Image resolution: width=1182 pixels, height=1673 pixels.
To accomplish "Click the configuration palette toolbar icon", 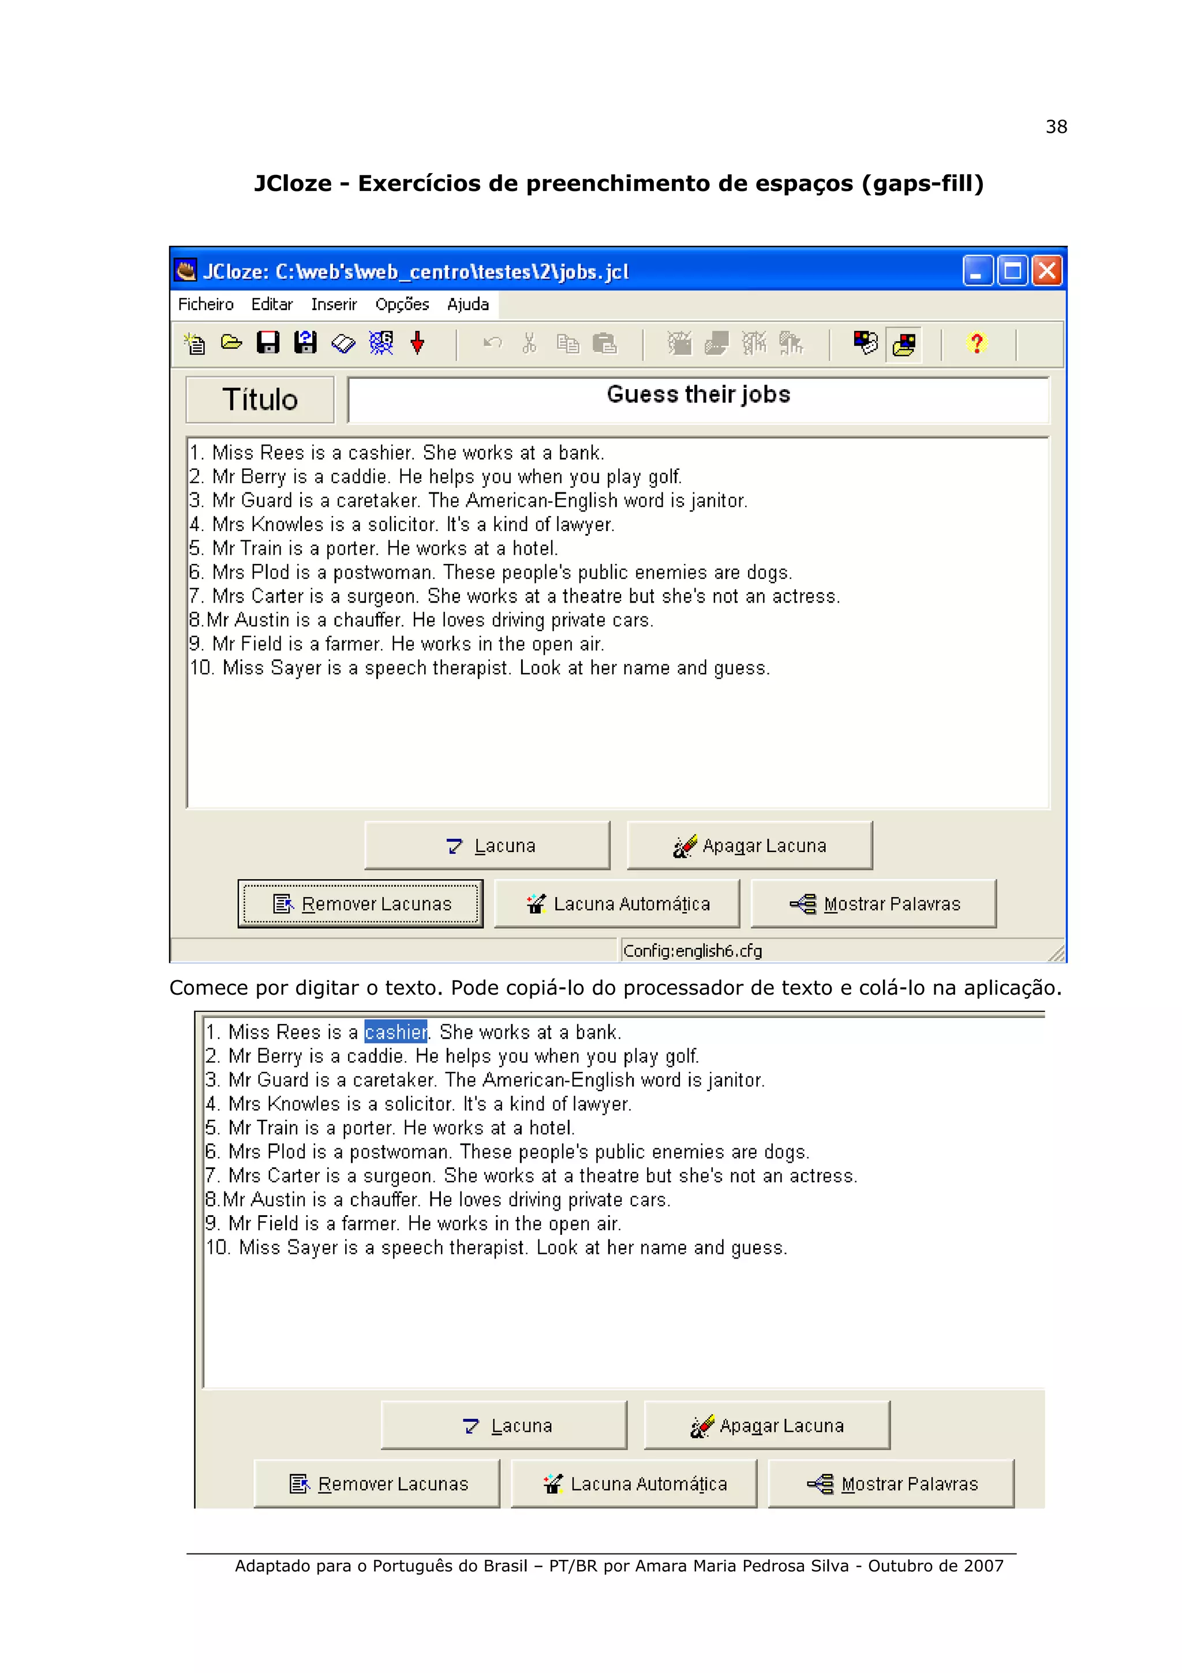I will click(x=865, y=343).
